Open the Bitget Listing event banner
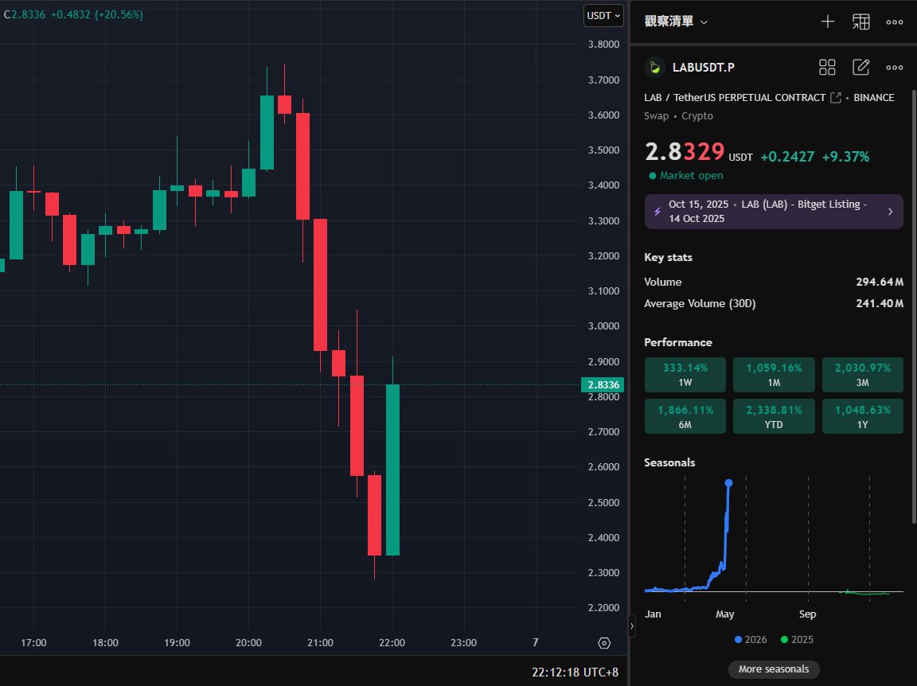The width and height of the screenshot is (917, 686). click(774, 212)
